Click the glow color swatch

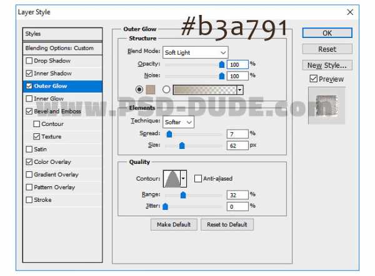[x=149, y=90]
